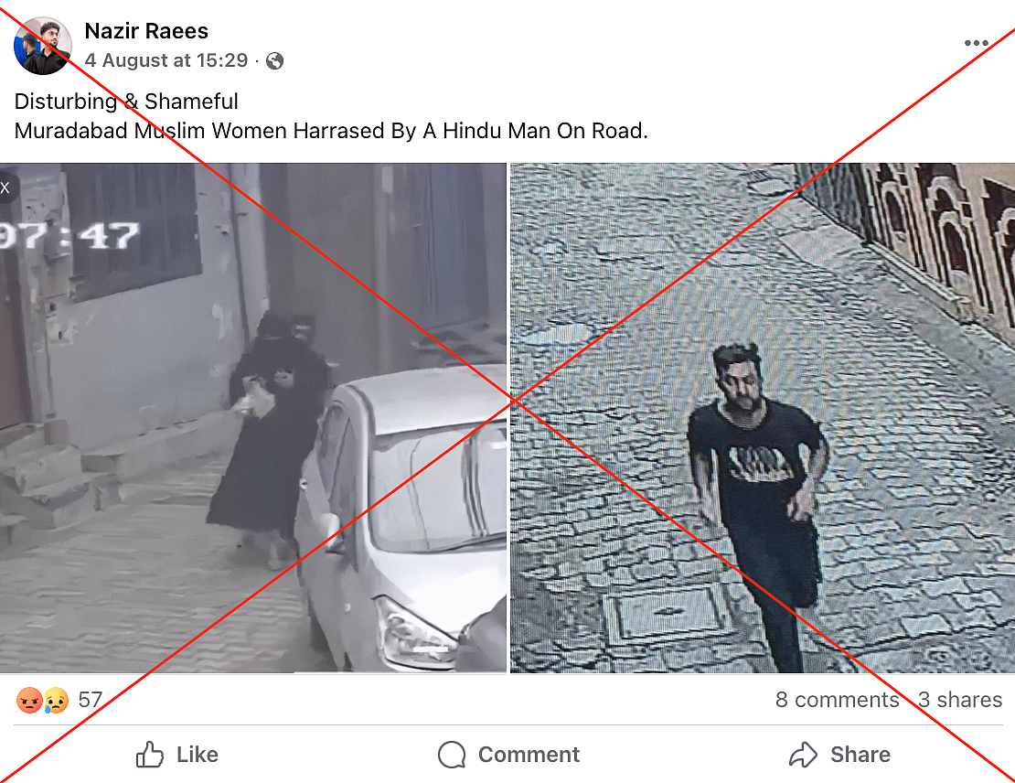The height and width of the screenshot is (783, 1015).
Task: Open the 4 August at 15:29 timestamp
Action: pyautogui.click(x=166, y=60)
